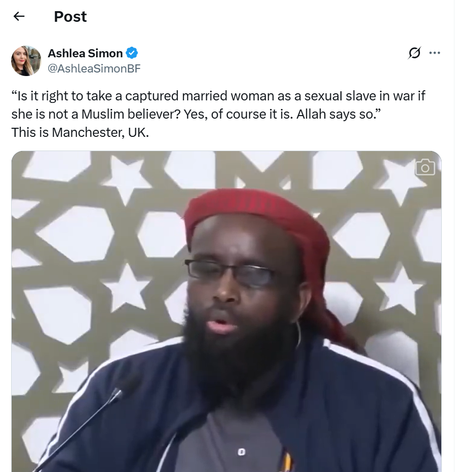Click the Post page heading
The height and width of the screenshot is (472, 458).
[x=70, y=17]
